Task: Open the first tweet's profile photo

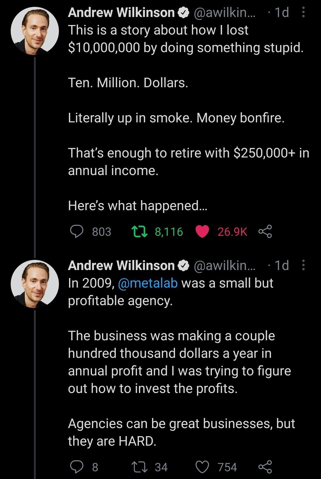Action: [x=35, y=31]
